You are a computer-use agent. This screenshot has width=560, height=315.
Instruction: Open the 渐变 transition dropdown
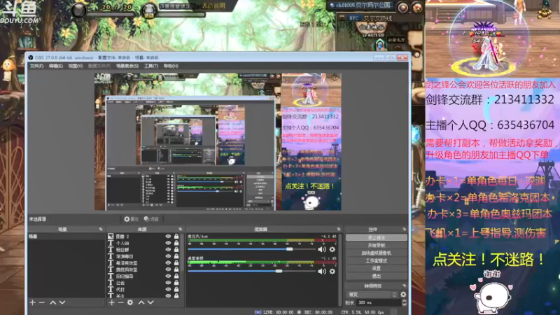point(372,295)
